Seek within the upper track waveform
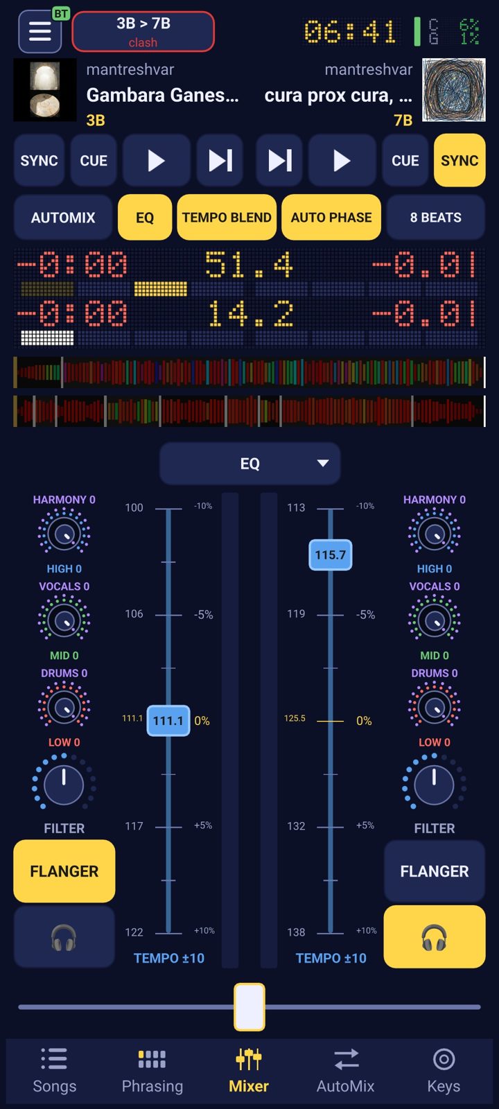This screenshot has height=1109, width=499. [x=249, y=372]
